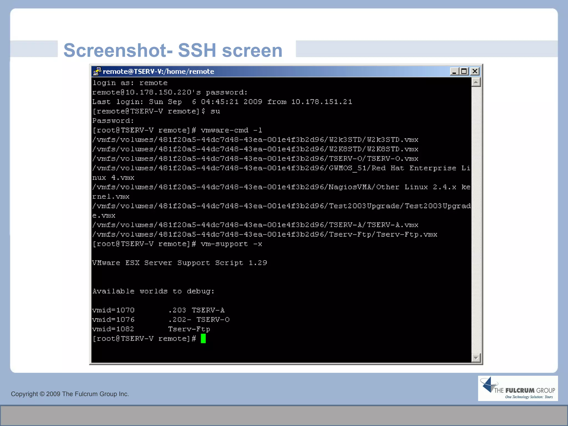Click the TSERV-A.vmx path line
The height and width of the screenshot is (426, 568).
point(255,225)
